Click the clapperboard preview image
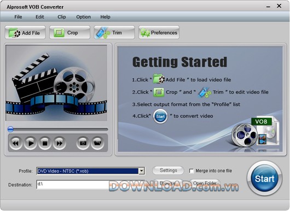The height and width of the screenshot is (211, 290). coord(56,83)
